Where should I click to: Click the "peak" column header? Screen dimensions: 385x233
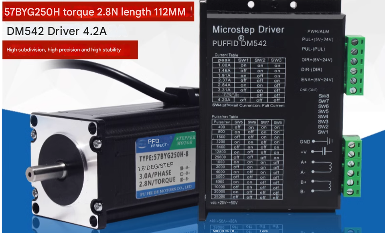[224, 60]
